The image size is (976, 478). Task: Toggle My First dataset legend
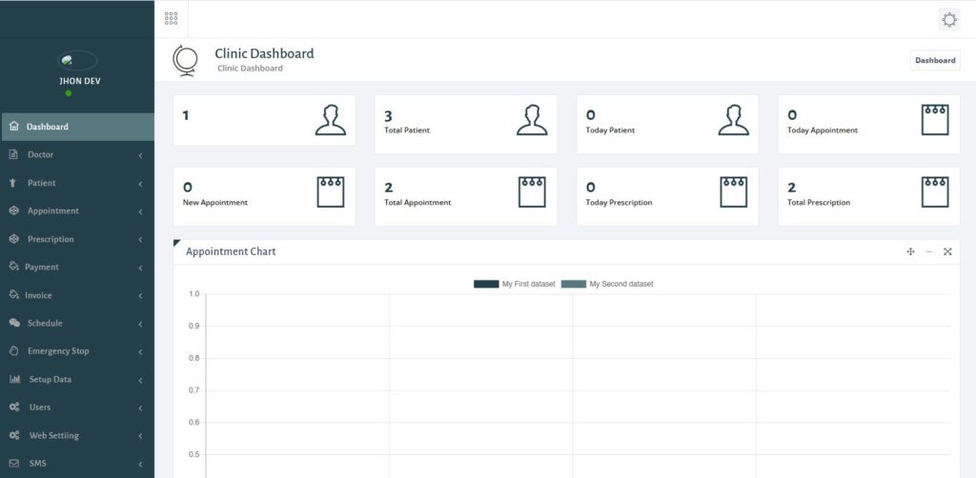pyautogui.click(x=528, y=284)
